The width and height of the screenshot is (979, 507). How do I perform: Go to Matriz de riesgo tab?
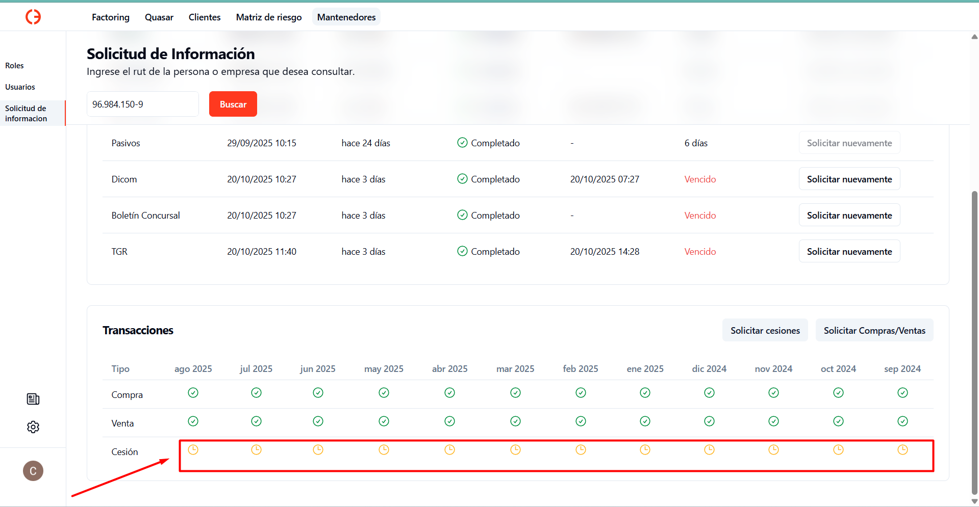269,17
